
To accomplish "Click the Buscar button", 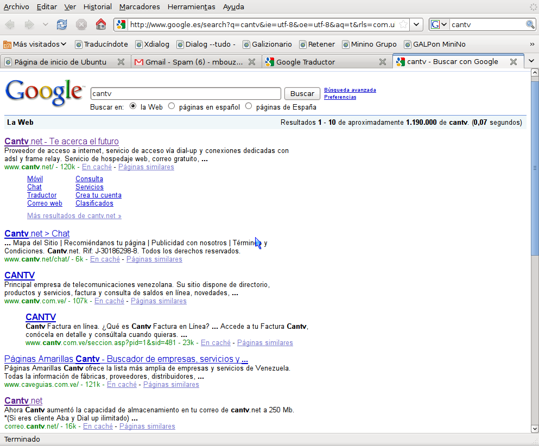I will [x=302, y=93].
